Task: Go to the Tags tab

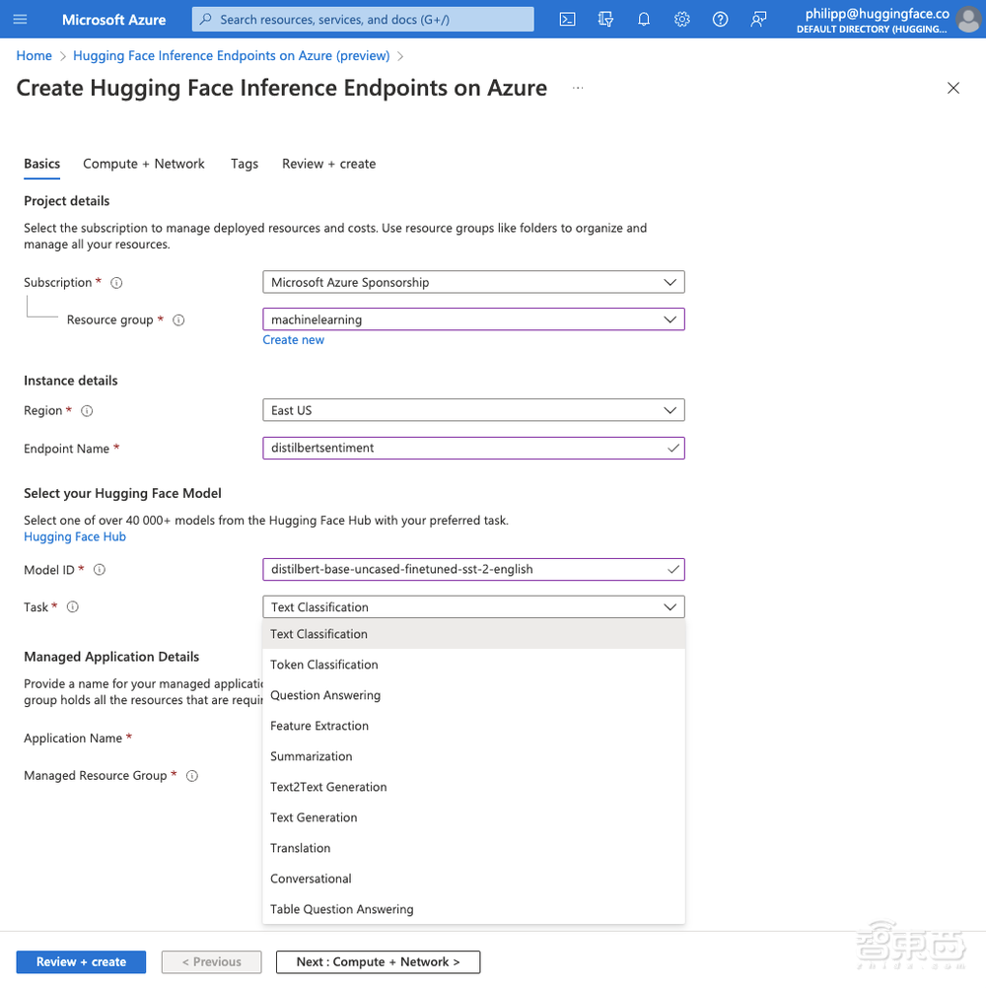Action: tap(245, 164)
